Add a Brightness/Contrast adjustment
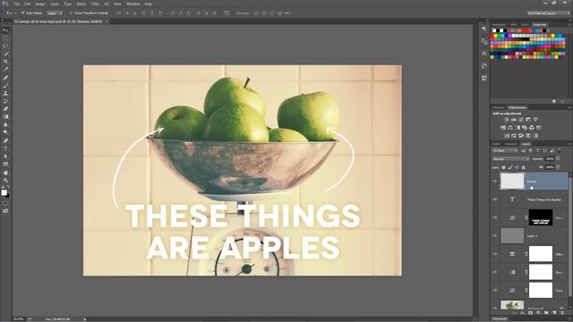The width and height of the screenshot is (573, 322). click(x=507, y=119)
